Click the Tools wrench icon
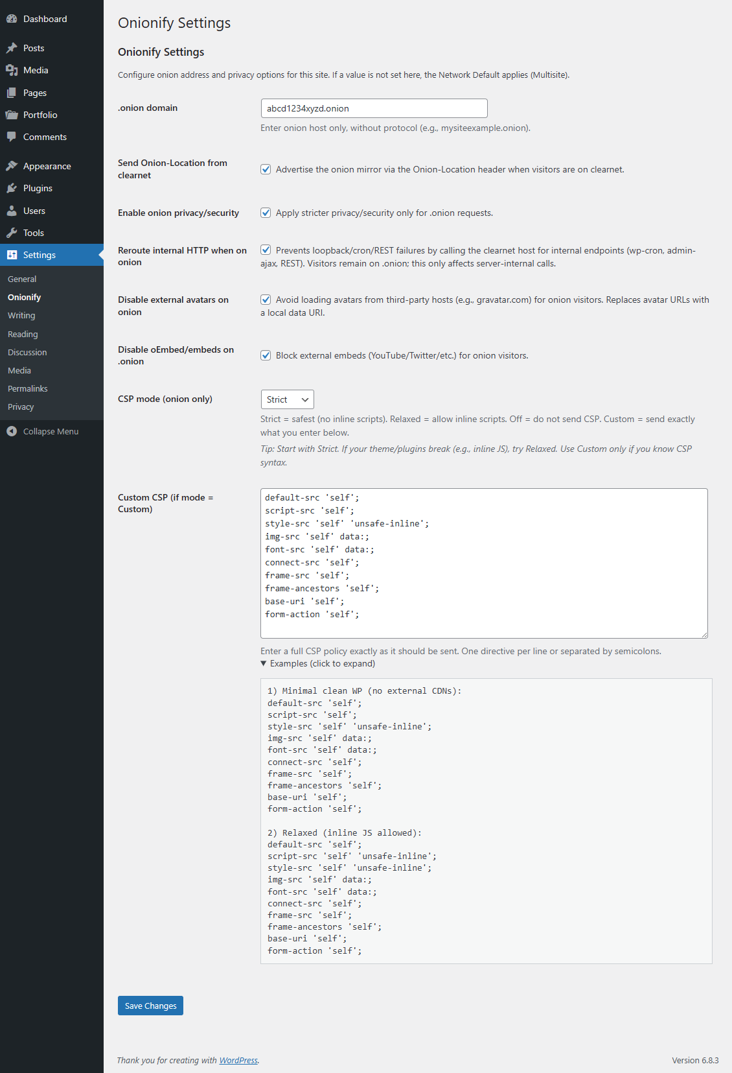This screenshot has height=1073, width=732. (12, 233)
